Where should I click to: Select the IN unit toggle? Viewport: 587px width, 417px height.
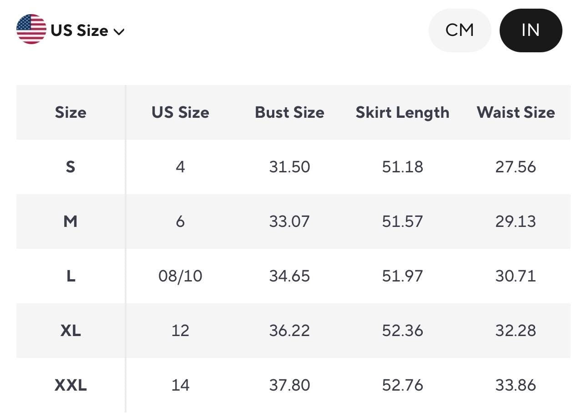531,30
